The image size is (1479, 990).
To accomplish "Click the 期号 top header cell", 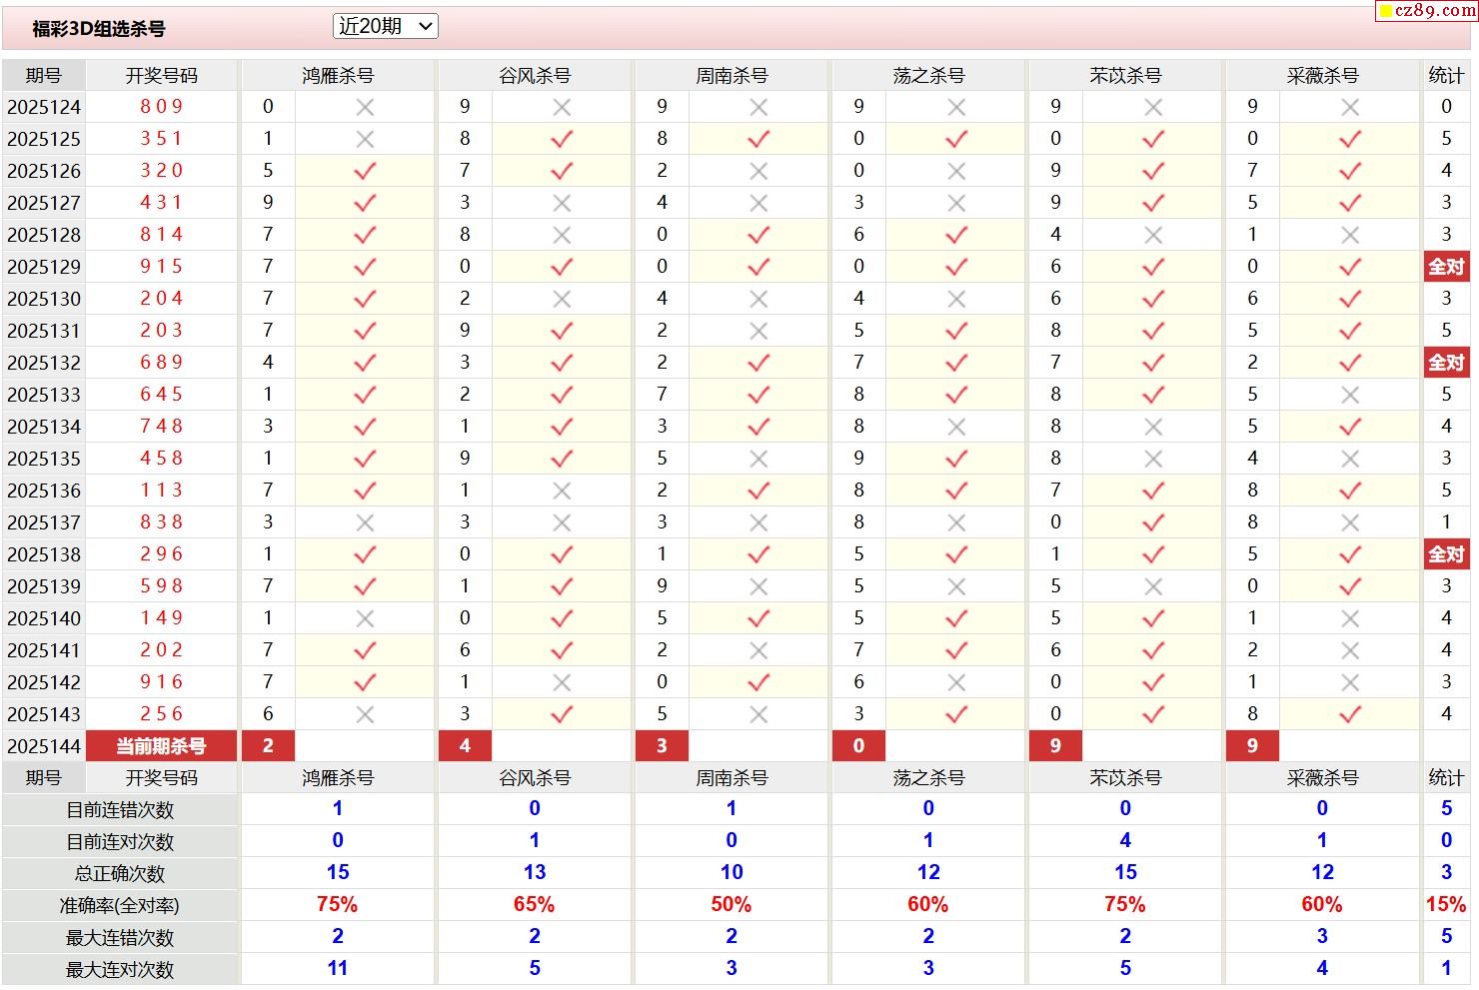I will 44,76.
